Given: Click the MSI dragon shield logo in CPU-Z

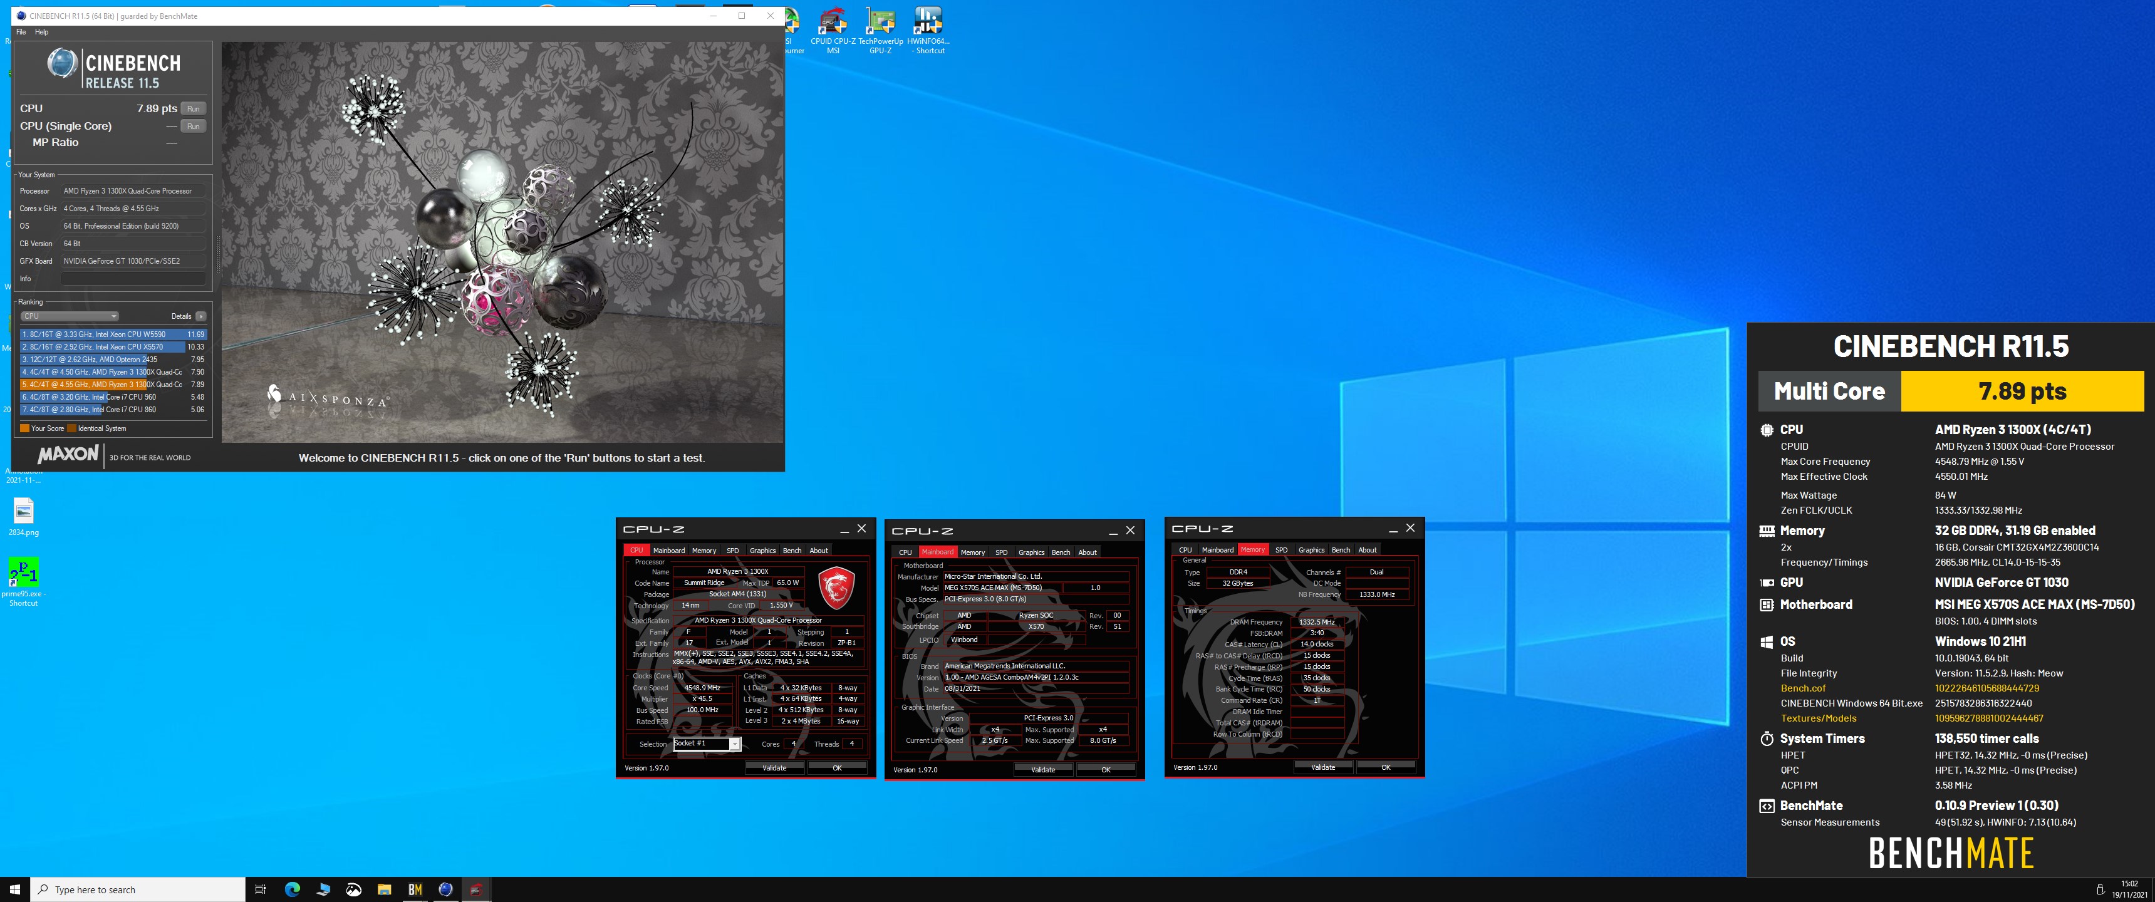Looking at the screenshot, I should (x=836, y=588).
